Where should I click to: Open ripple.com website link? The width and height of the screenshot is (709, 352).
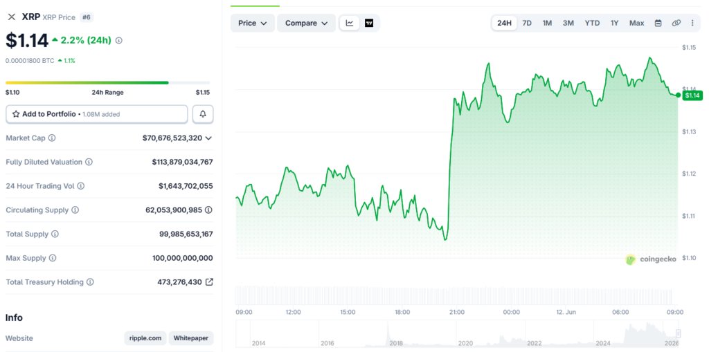145,338
